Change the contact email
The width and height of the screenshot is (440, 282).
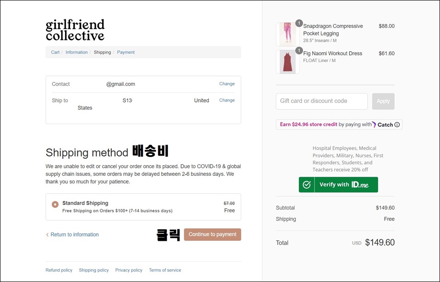(227, 84)
